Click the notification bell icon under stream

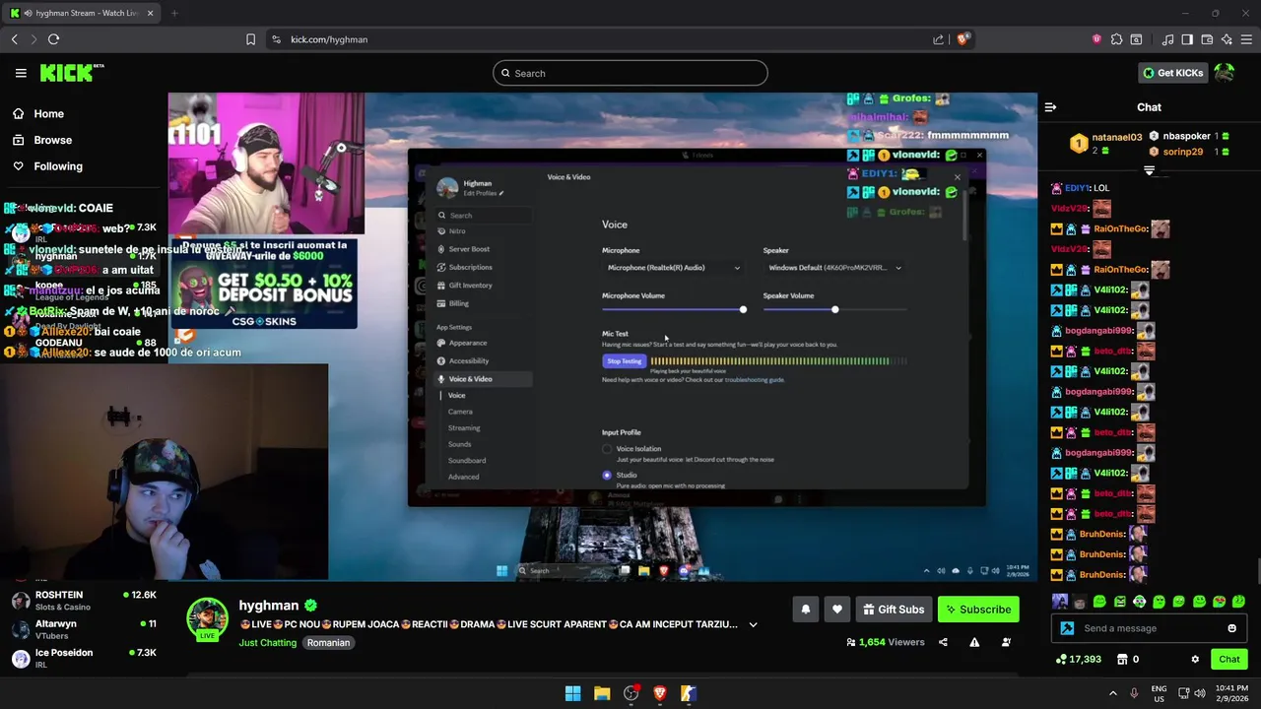(806, 610)
